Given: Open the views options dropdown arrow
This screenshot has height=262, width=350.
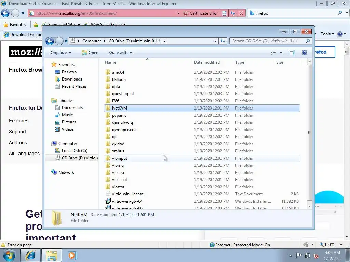Looking at the screenshot, I should 281,53.
